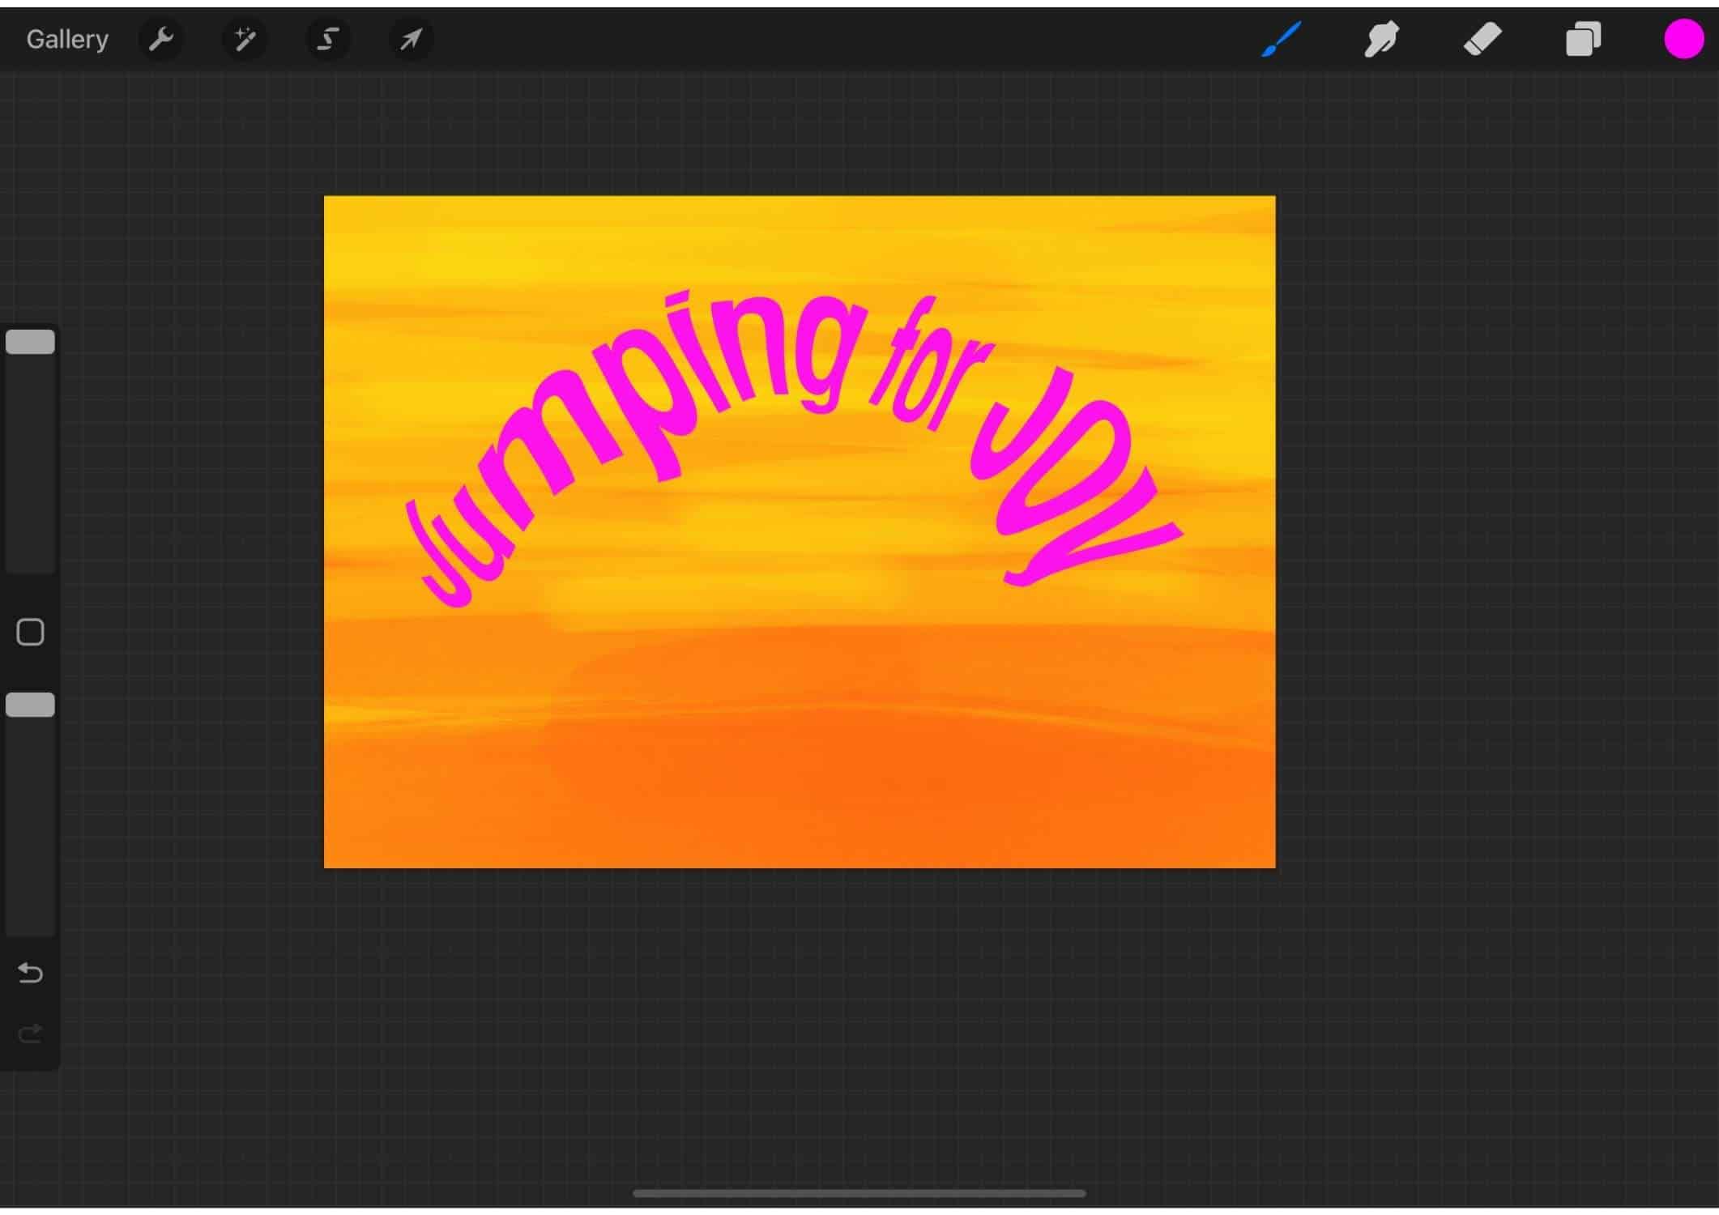Undo the last action
This screenshot has width=1719, height=1215.
(31, 973)
